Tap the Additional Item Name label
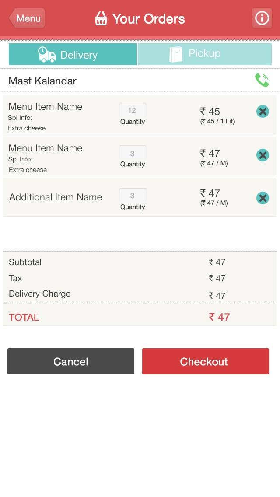Image resolution: width=280 pixels, height=497 pixels. (x=56, y=197)
